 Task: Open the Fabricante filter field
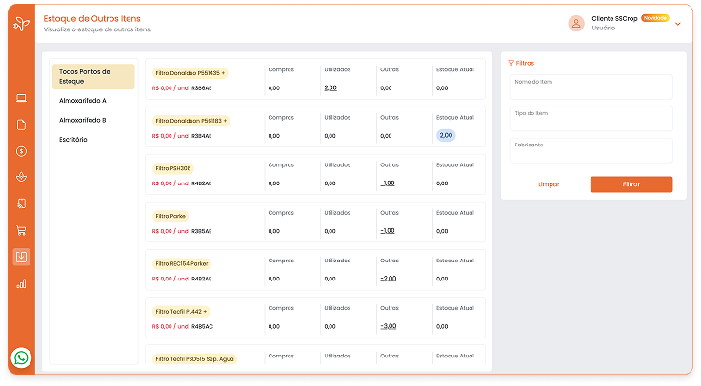point(591,150)
